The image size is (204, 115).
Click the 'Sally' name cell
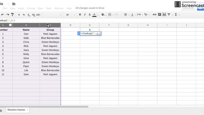coord(26,38)
